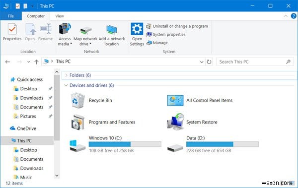
Task: Select Quick access in the navigation pane
Action: point(27,79)
